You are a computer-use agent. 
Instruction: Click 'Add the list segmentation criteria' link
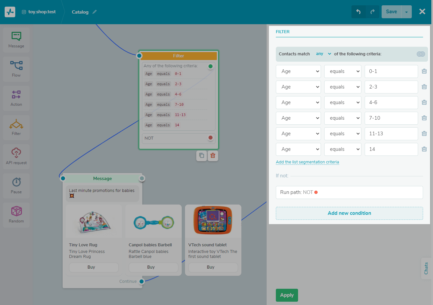pyautogui.click(x=307, y=162)
